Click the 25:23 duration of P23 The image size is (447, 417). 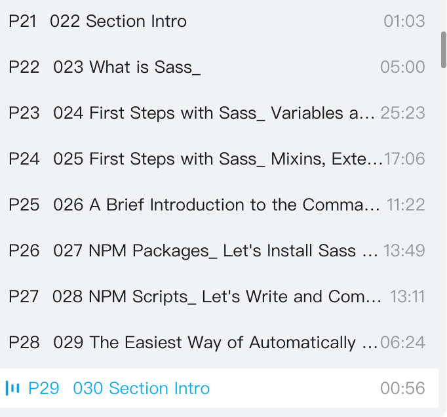402,113
